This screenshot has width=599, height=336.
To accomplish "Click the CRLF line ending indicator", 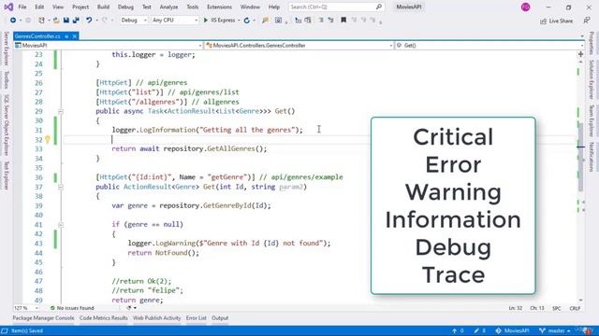I will [x=575, y=308].
